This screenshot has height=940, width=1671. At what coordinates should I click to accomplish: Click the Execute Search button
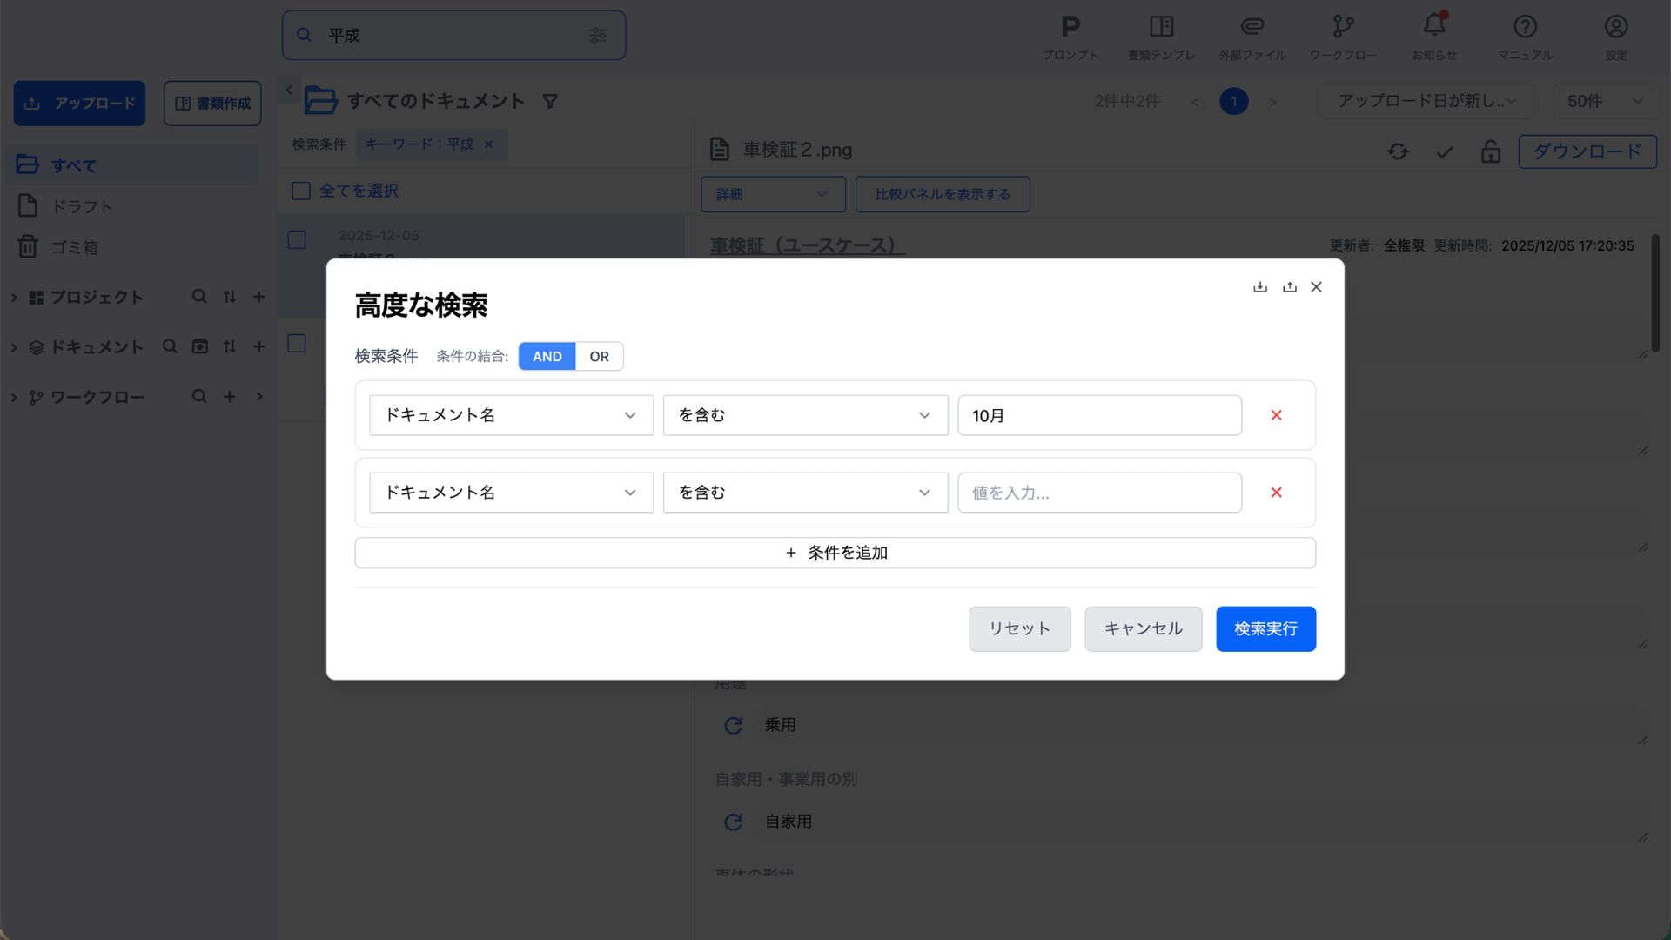1265,628
